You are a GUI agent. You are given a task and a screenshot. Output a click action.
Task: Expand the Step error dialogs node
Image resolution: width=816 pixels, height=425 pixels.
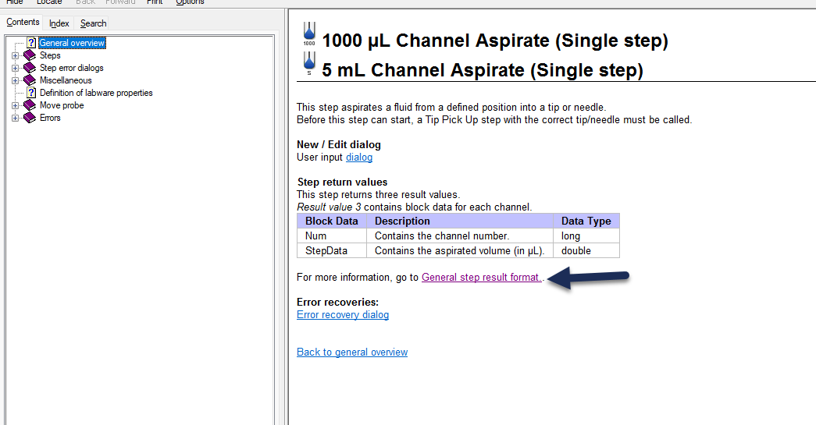(15, 68)
